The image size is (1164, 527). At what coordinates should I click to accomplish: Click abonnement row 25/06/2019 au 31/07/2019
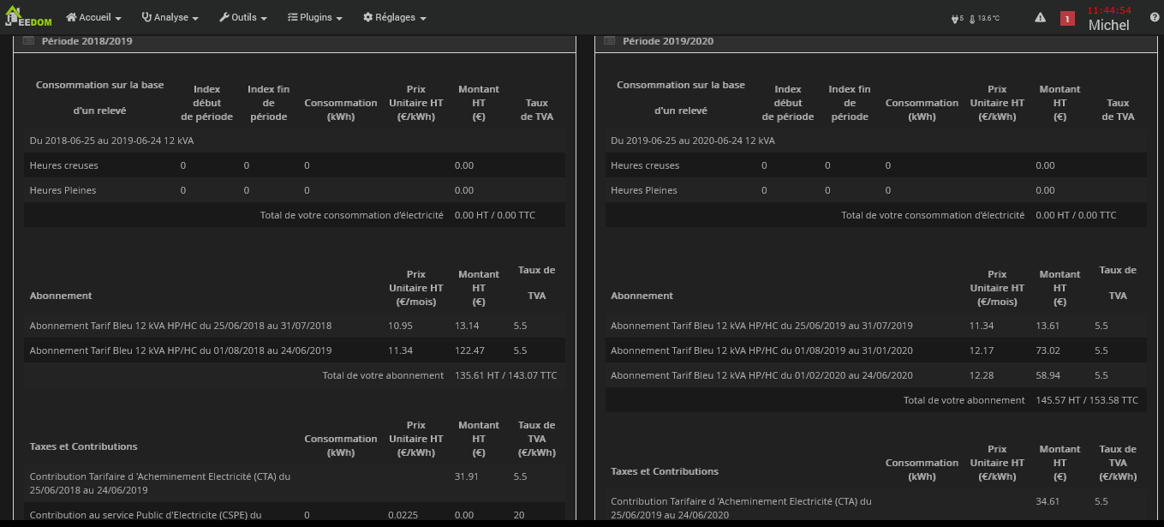pos(876,326)
